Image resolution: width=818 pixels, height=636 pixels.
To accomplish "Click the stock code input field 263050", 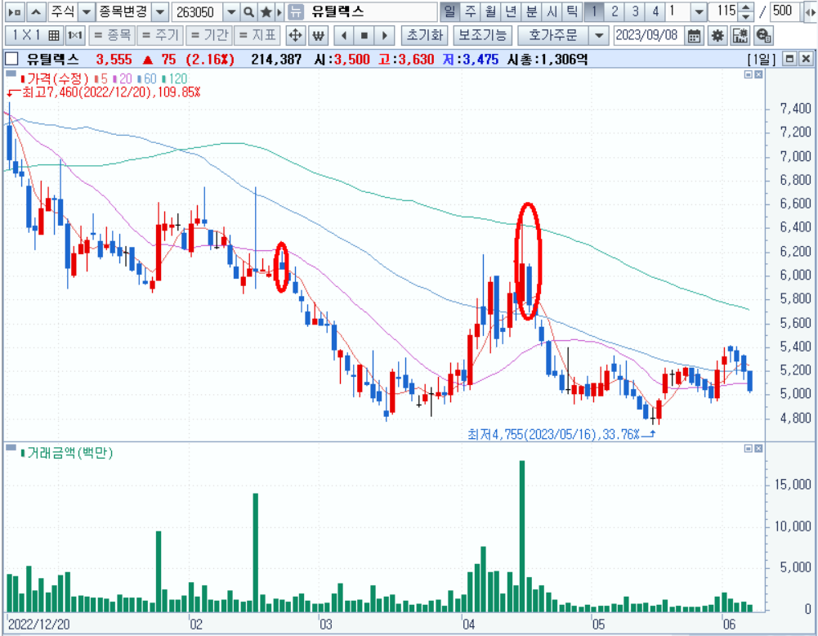I will click(199, 11).
